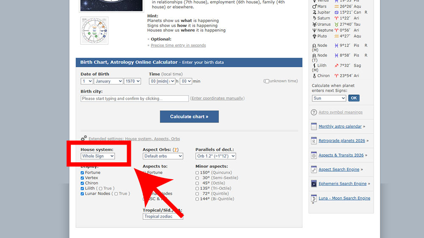The image size is (424, 238).
Task: Open the Tropical zodiac dropdown
Action: (x=163, y=216)
